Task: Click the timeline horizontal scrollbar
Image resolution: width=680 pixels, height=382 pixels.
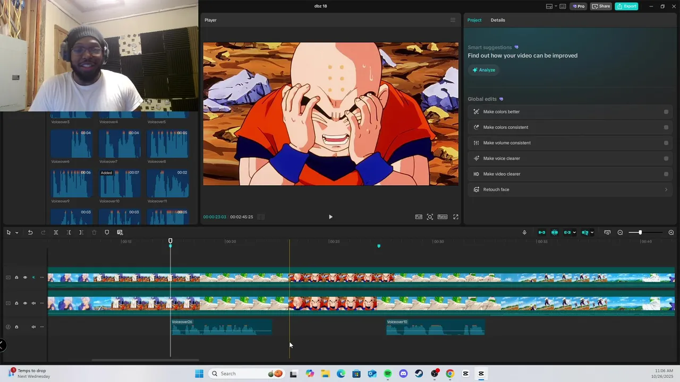Action: pyautogui.click(x=145, y=360)
